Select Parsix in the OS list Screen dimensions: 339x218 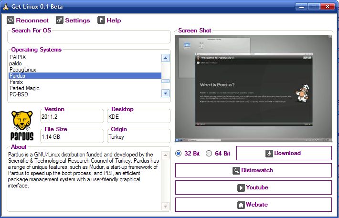point(85,82)
